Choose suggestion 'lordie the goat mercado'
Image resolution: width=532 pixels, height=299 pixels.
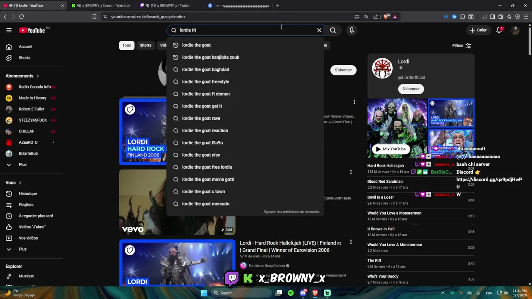tap(245, 204)
